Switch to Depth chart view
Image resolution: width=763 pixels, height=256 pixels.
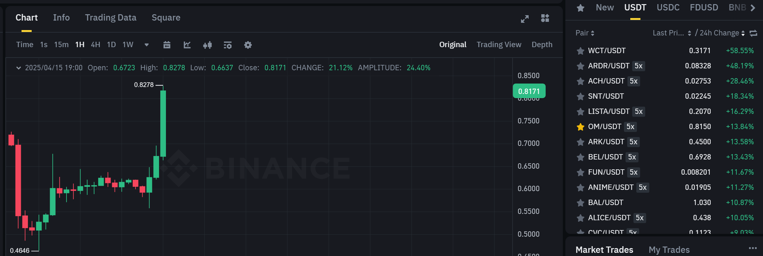point(542,45)
